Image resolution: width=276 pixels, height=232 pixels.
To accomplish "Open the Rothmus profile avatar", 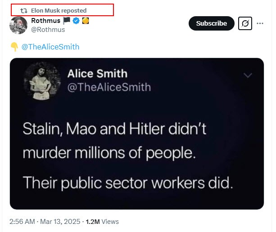I will point(18,25).
